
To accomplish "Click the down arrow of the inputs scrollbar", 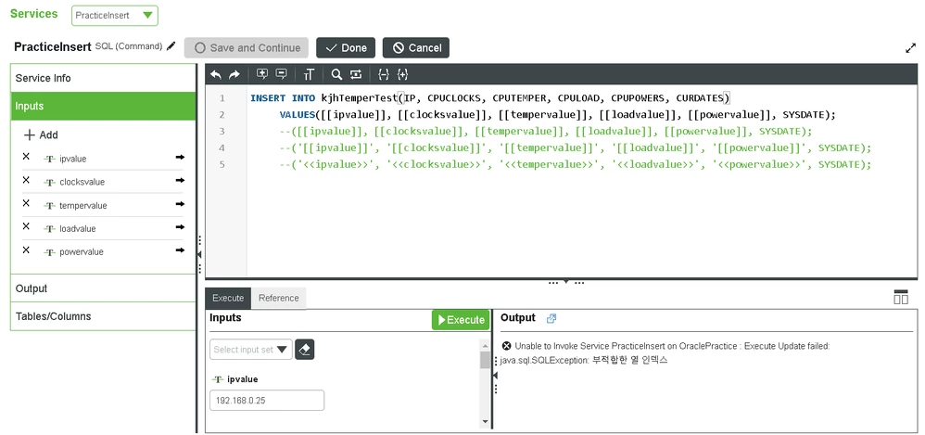I will coord(486,421).
